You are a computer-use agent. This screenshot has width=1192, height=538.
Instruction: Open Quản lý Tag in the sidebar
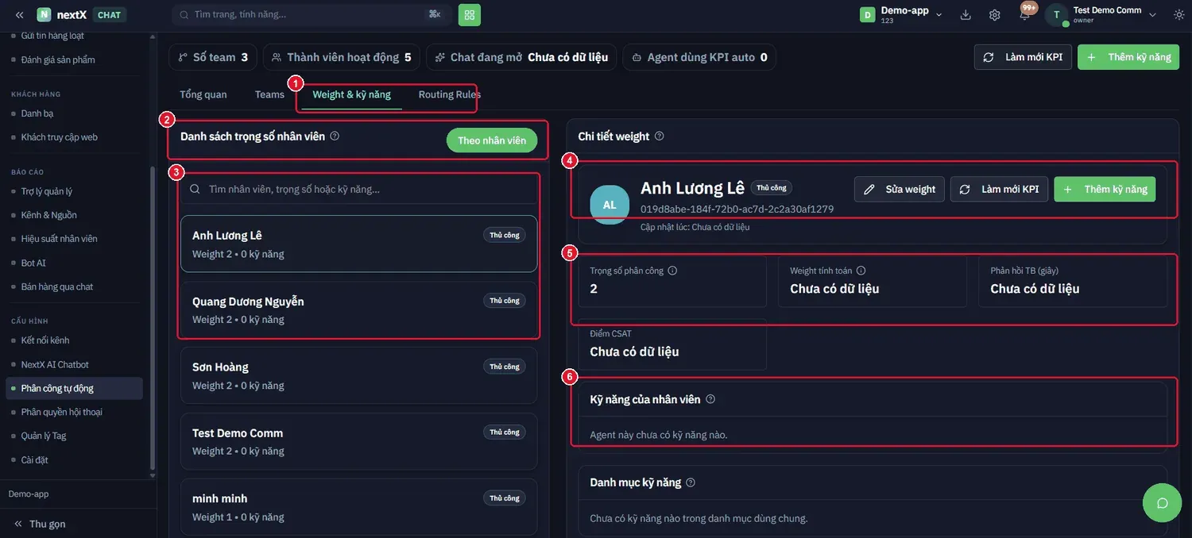pyautogui.click(x=44, y=436)
